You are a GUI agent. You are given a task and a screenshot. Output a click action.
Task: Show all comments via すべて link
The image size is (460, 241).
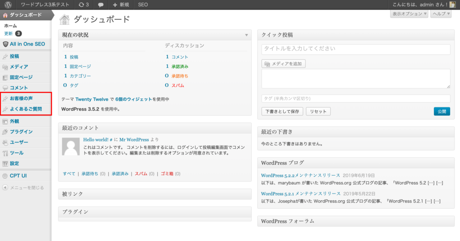69,174
